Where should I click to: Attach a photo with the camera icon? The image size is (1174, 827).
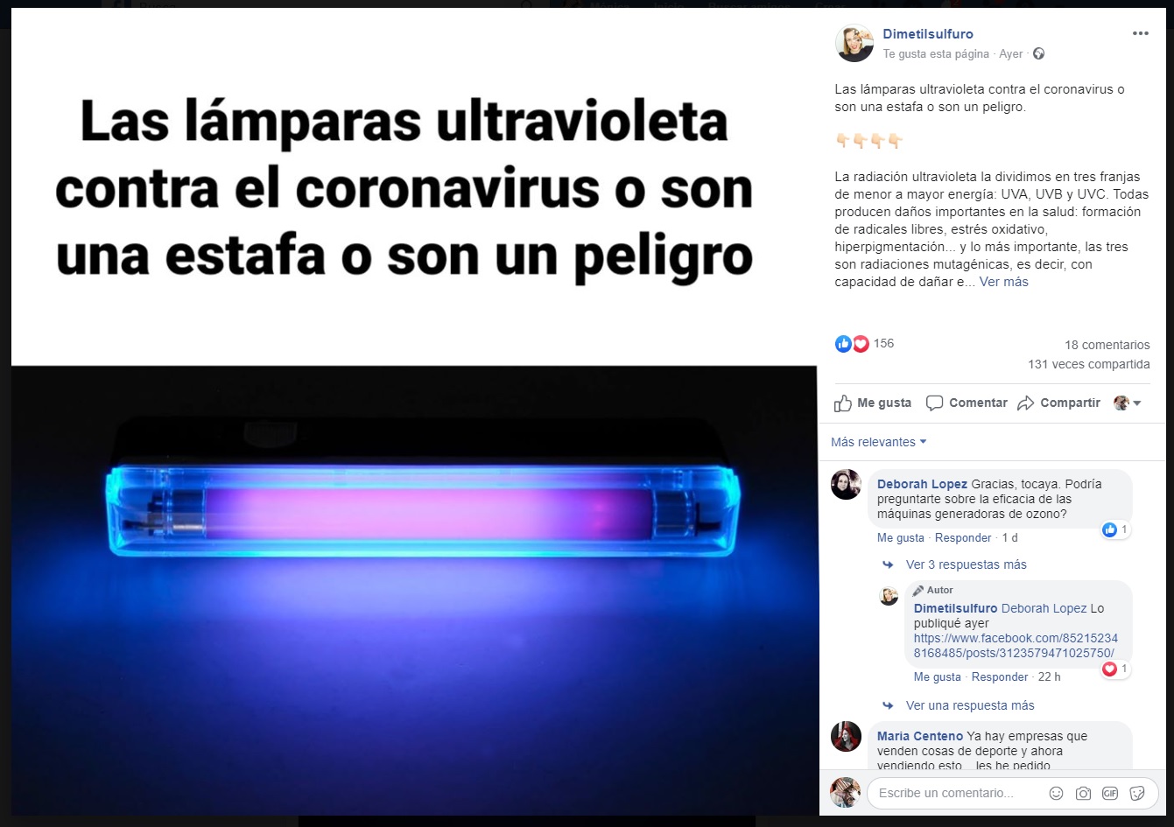pyautogui.click(x=1083, y=793)
